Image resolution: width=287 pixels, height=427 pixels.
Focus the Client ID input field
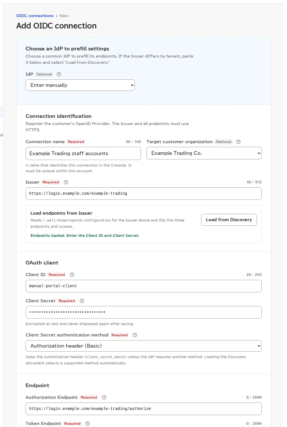[x=144, y=286]
